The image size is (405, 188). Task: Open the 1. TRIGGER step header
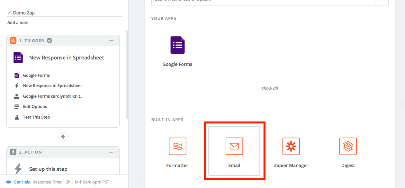tap(63, 40)
